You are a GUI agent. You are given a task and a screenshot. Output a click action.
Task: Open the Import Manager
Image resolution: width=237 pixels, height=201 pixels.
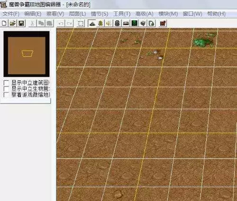[x=151, y=24]
